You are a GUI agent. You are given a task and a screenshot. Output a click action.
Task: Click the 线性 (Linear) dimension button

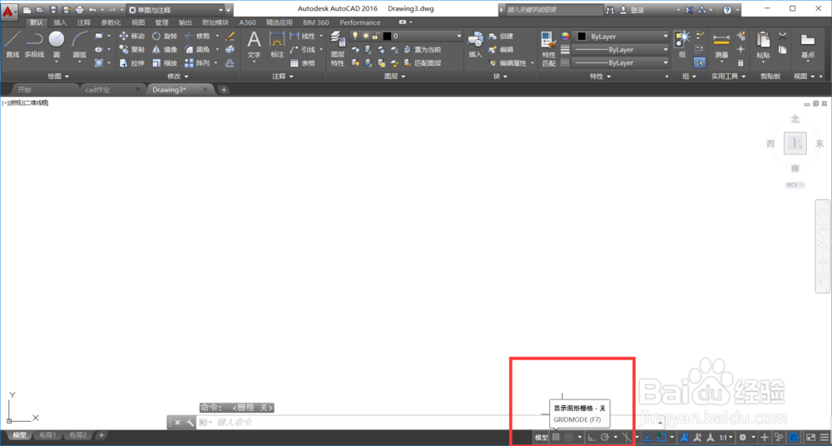pos(303,36)
